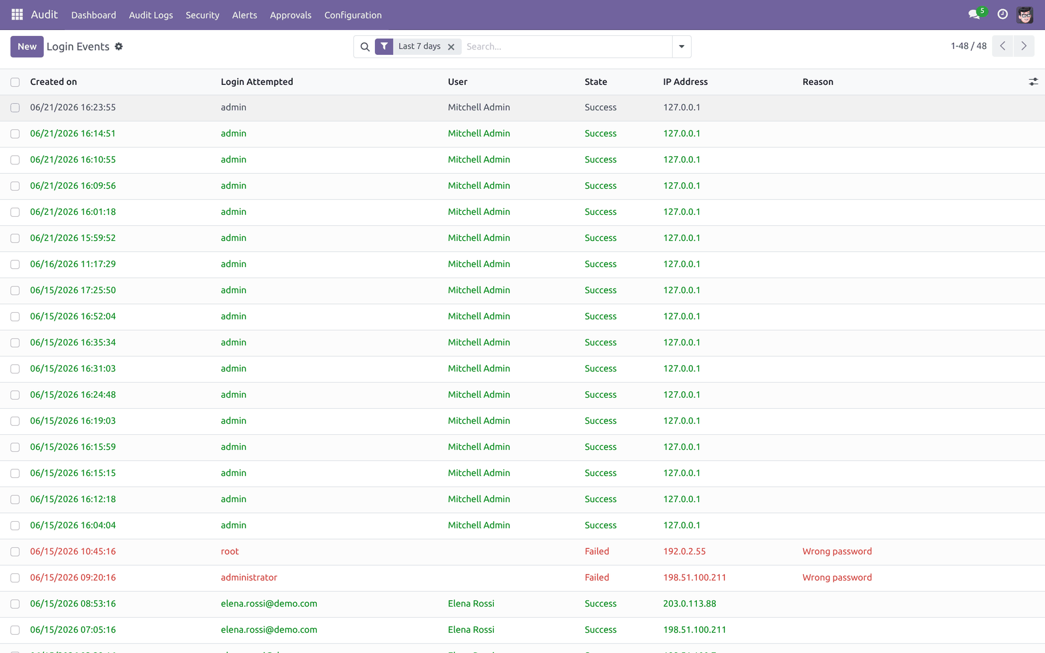Check the failed root login row

[x=15, y=552]
